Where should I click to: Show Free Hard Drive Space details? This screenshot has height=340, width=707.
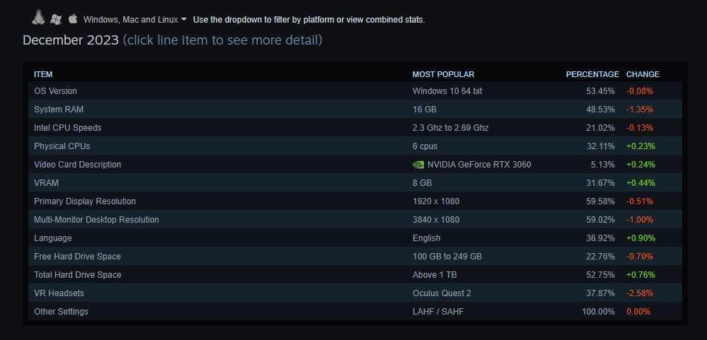[x=77, y=257]
